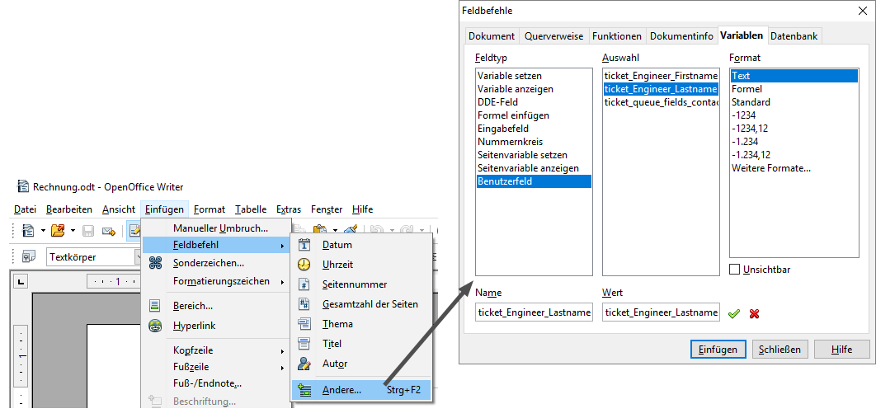Switch to the Datenbank tab
Image resolution: width=876 pixels, height=418 pixels.
pos(794,35)
